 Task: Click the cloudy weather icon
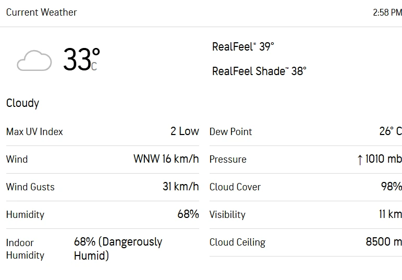pyautogui.click(x=34, y=60)
